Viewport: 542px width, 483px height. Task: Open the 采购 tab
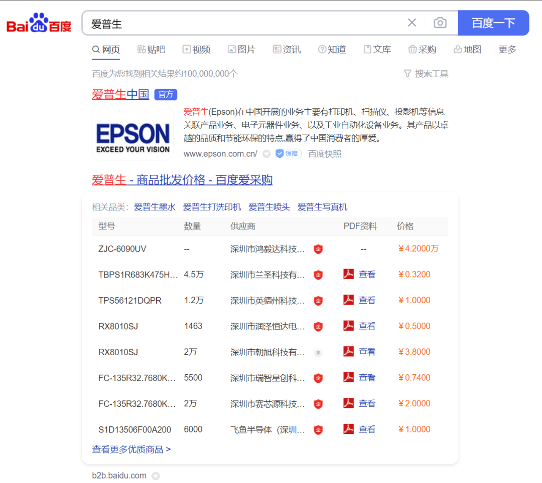point(422,50)
